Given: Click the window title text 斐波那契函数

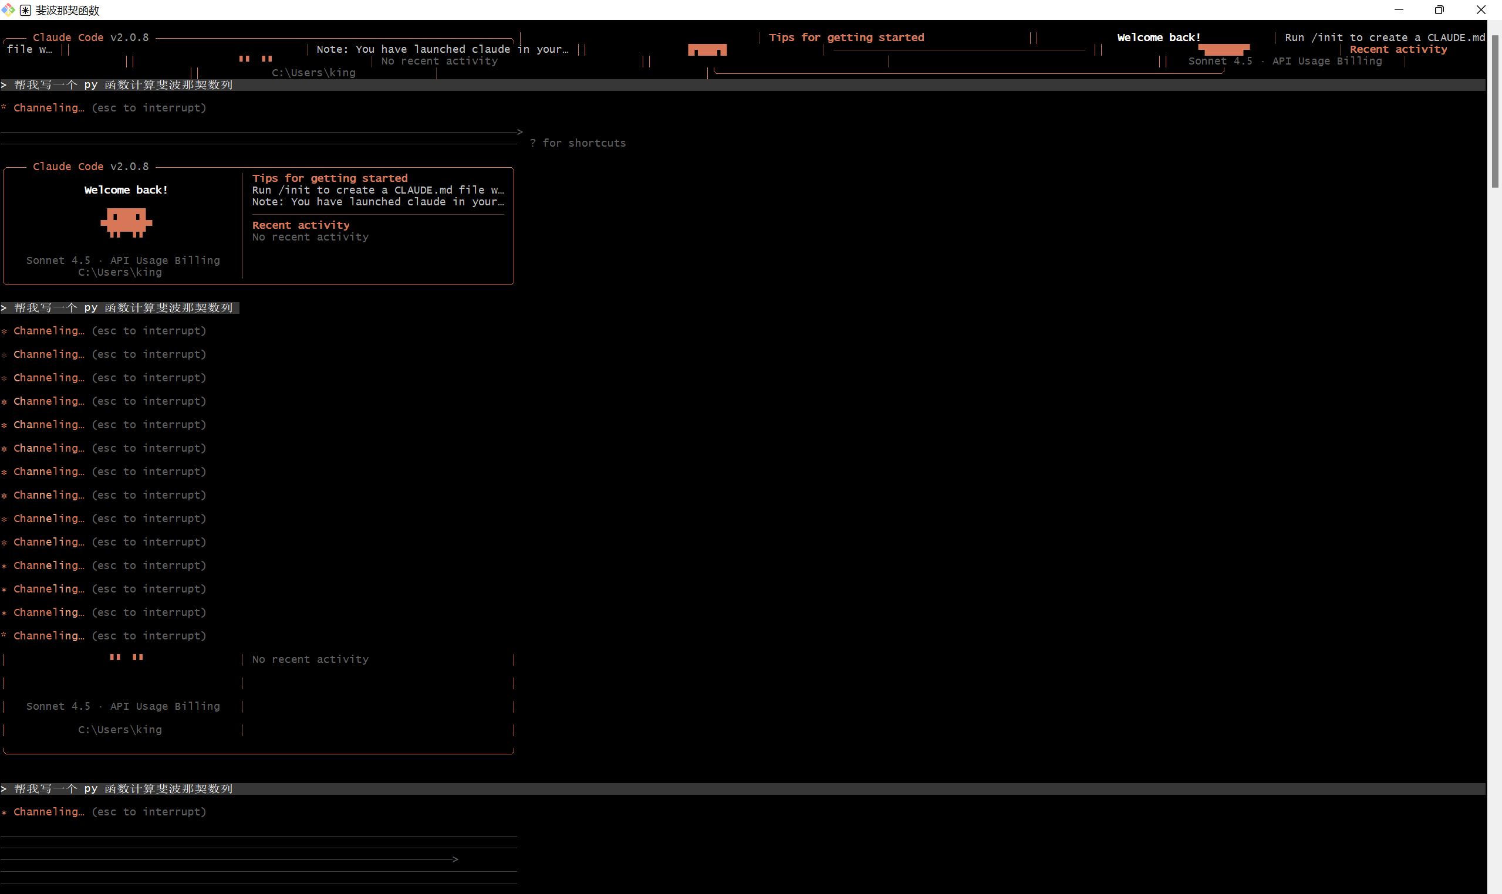Looking at the screenshot, I should (x=67, y=10).
